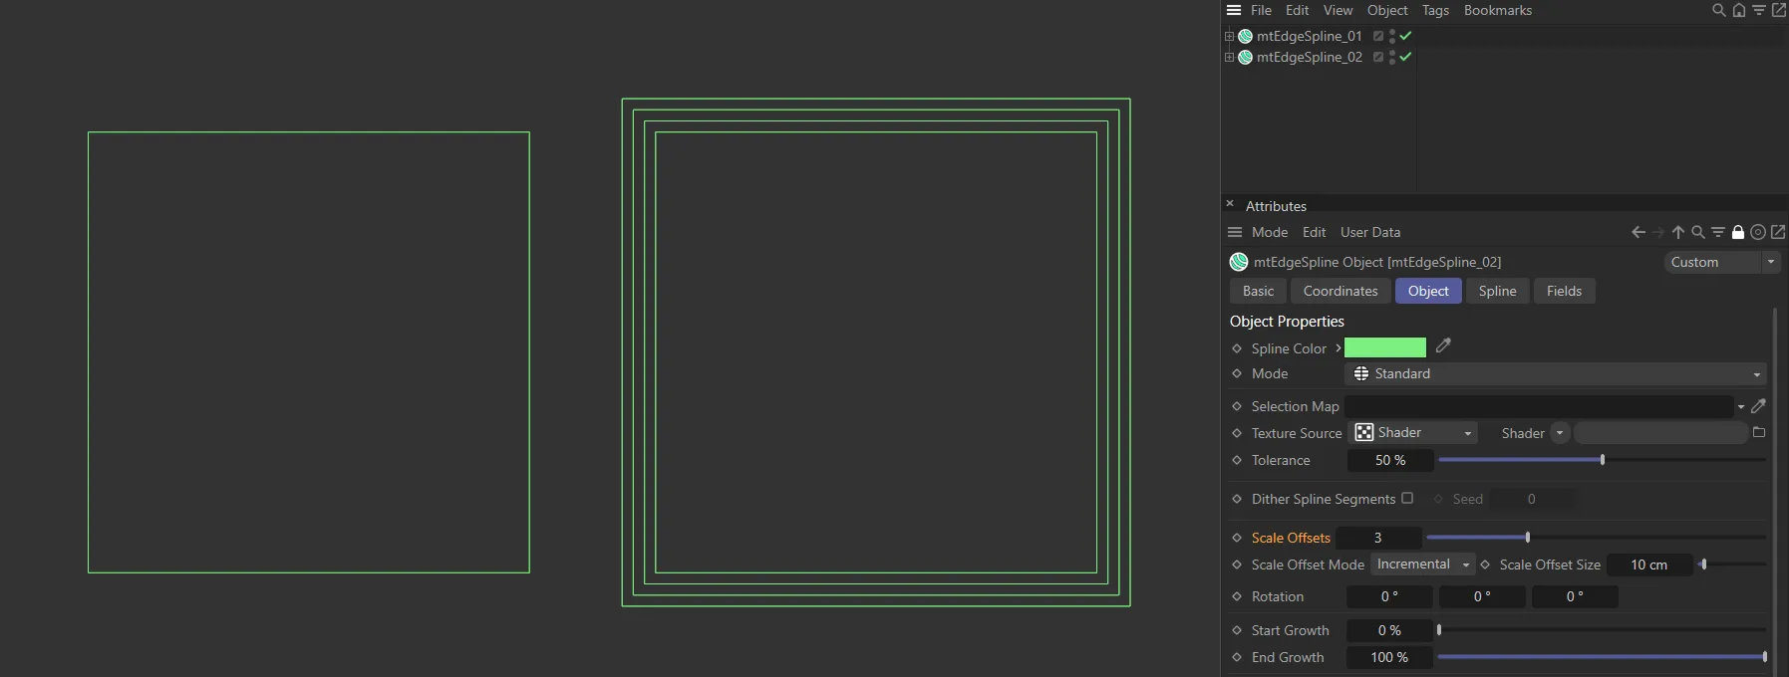Open the Custom layout dropdown
The image size is (1789, 677).
[x=1721, y=262]
